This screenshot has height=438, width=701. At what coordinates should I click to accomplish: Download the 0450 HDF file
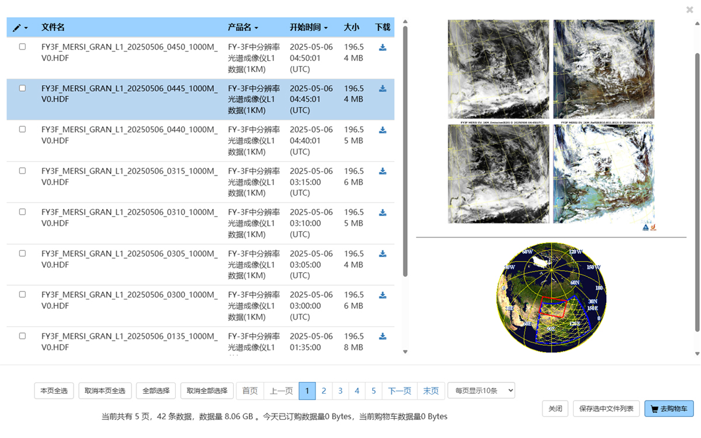point(383,47)
